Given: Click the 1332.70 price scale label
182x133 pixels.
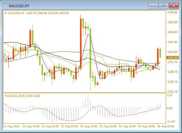Looking at the screenshot, I should click(x=172, y=92).
